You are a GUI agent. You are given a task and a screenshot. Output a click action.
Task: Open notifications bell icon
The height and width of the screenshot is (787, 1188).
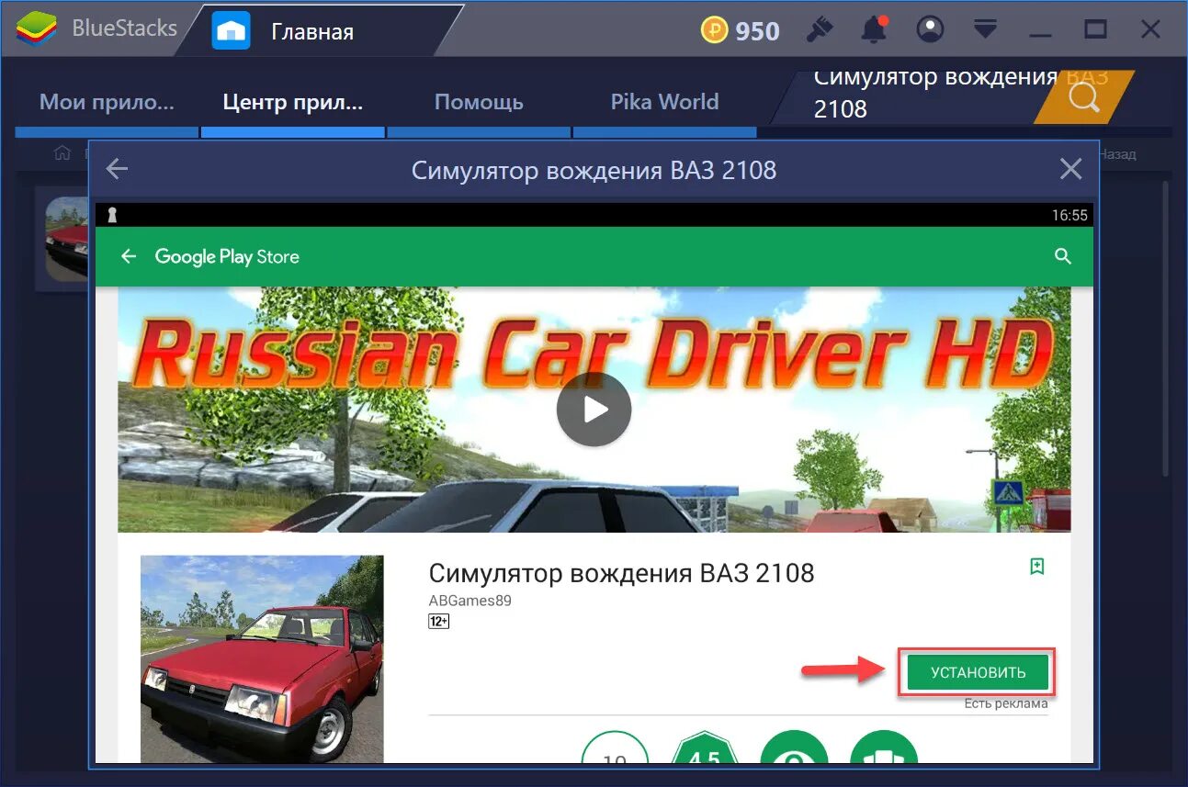[x=875, y=29]
